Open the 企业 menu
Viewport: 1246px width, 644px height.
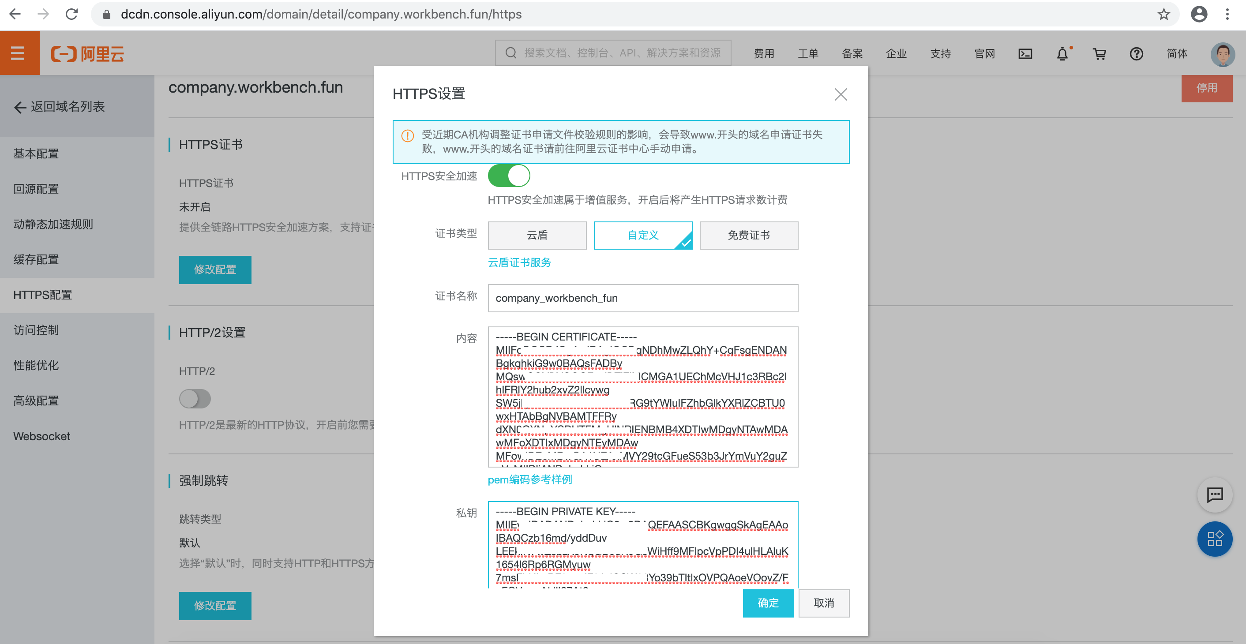[x=896, y=54]
